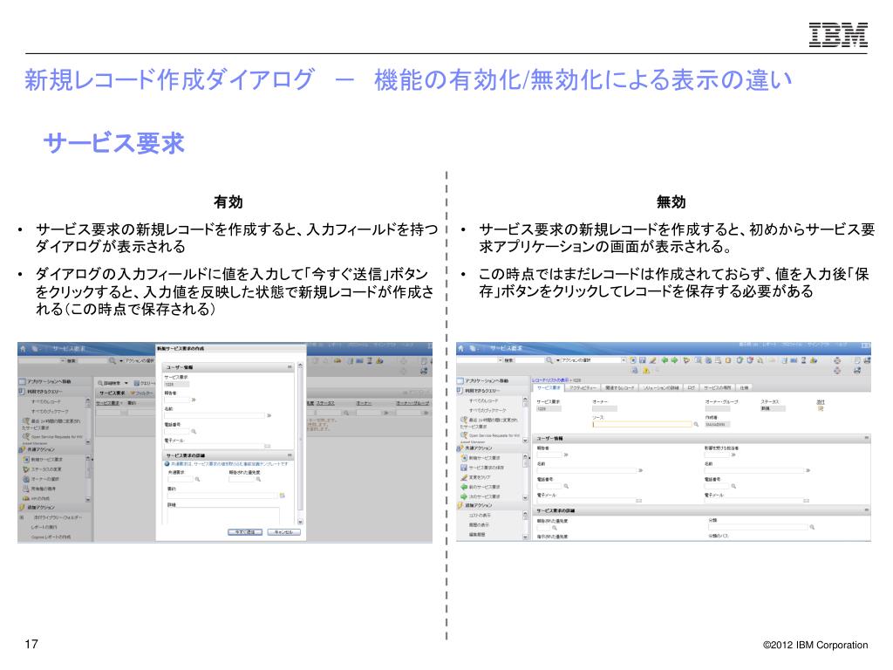Click 今すぐ送信 button in the 有効 dialog

(245, 532)
